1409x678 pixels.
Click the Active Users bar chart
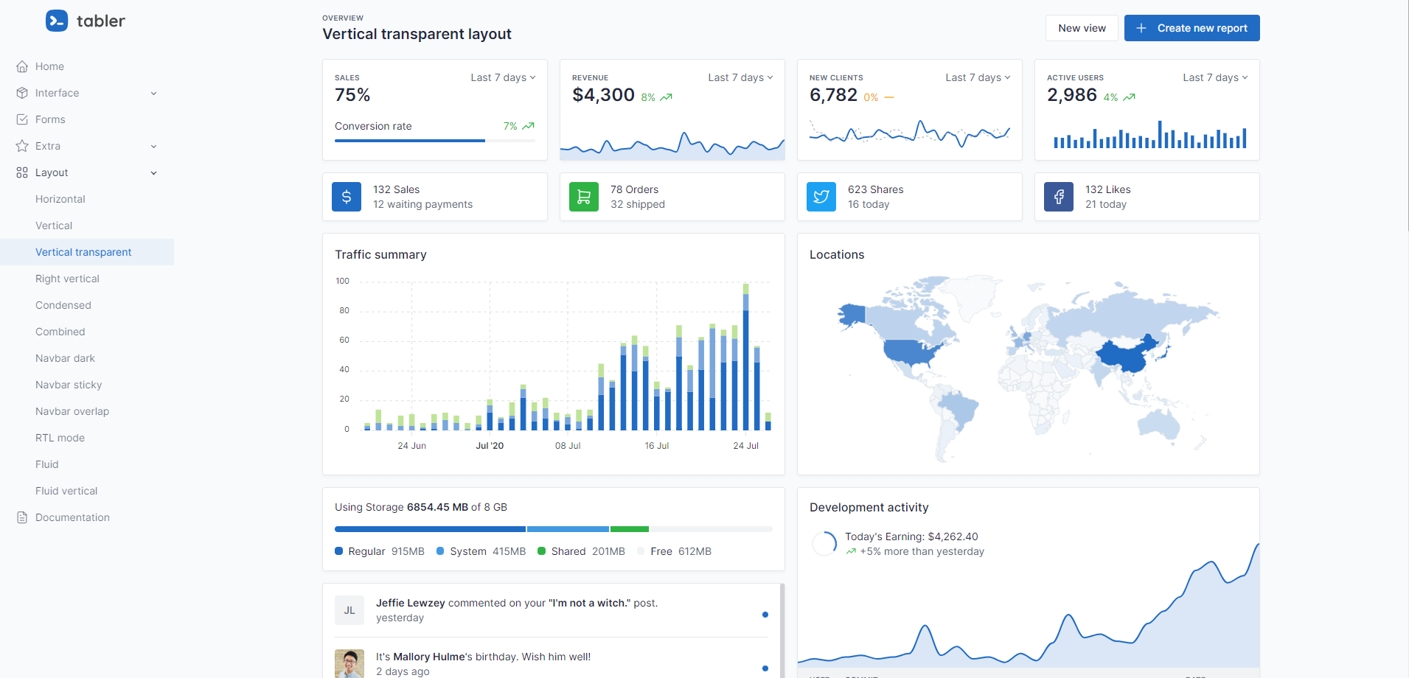coord(1150,134)
